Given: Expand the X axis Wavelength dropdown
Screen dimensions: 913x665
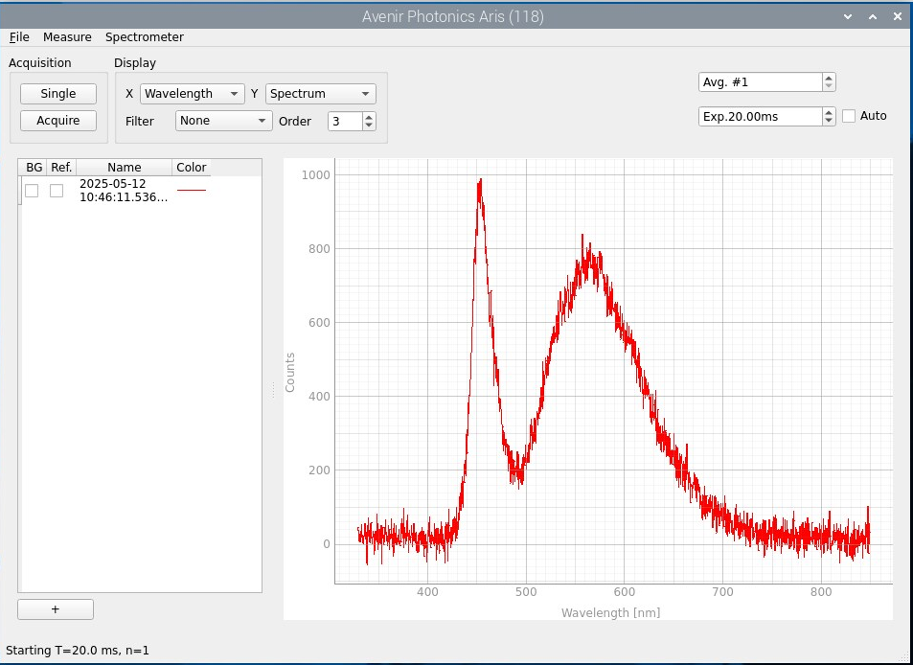Looking at the screenshot, I should (x=192, y=94).
